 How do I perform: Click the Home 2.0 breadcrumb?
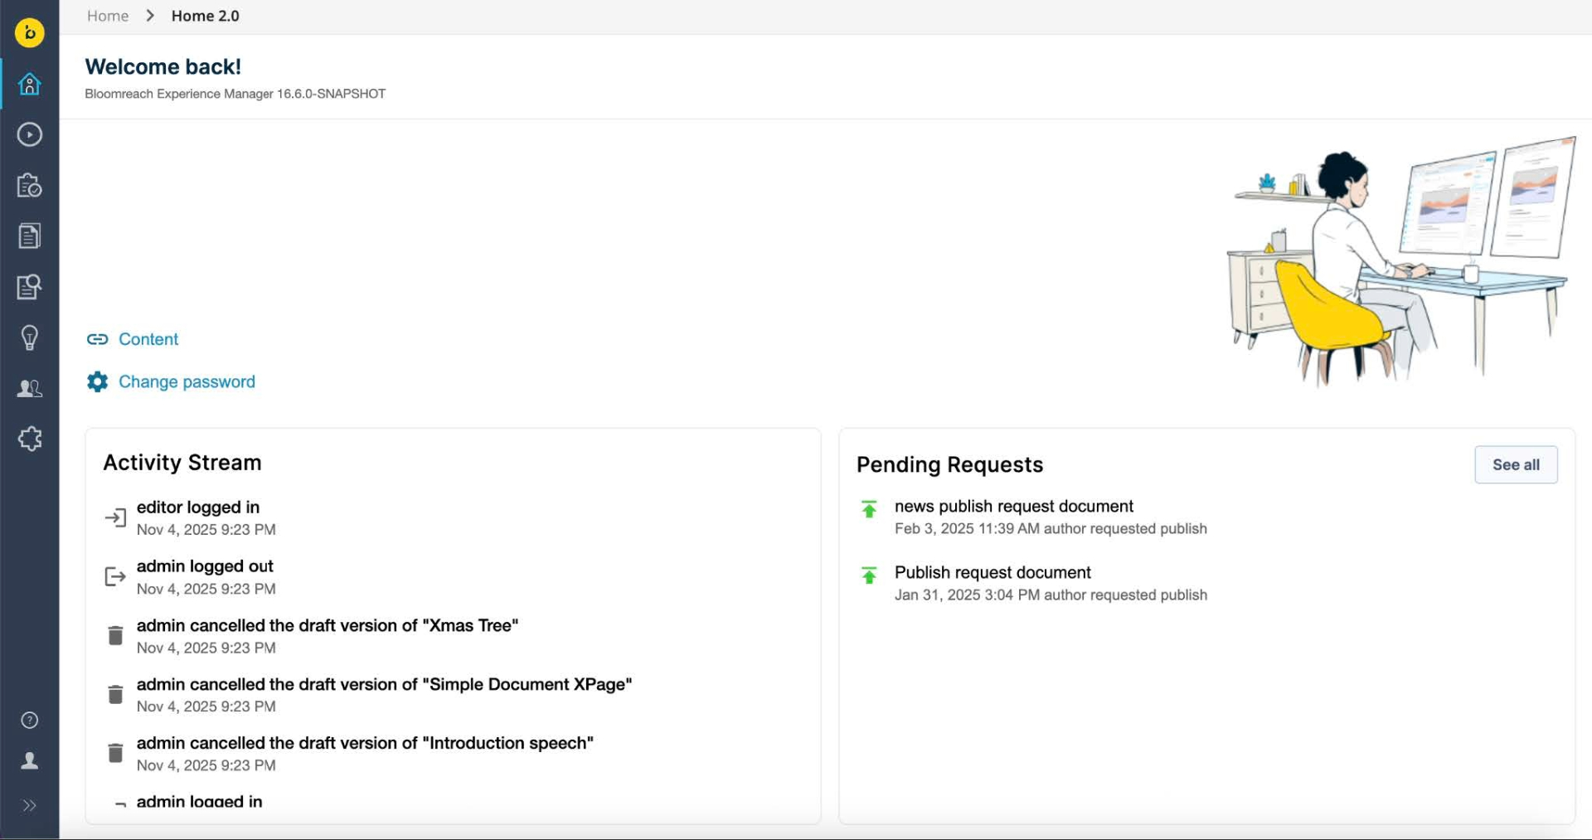click(205, 16)
